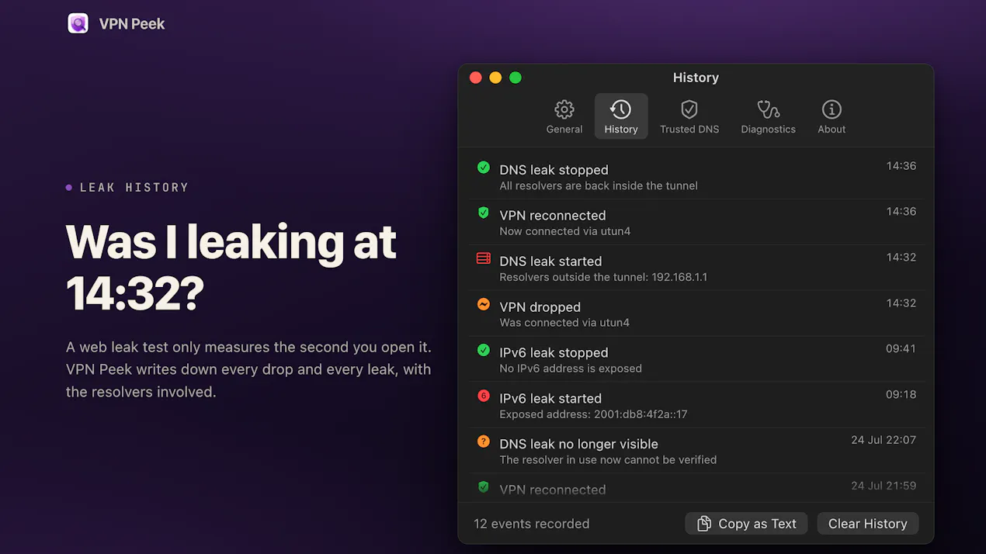Select 'No IPv6 address is exposed' text
This screenshot has width=986, height=554.
point(571,369)
